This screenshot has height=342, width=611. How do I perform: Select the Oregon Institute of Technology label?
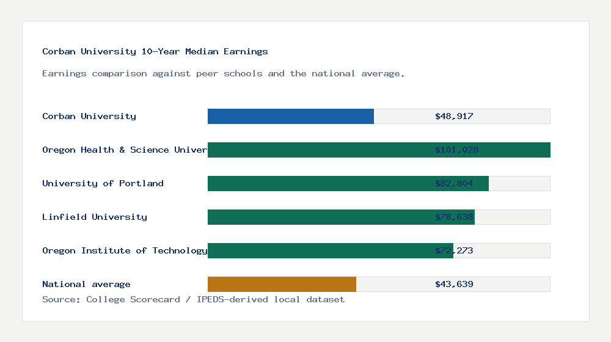click(x=125, y=250)
